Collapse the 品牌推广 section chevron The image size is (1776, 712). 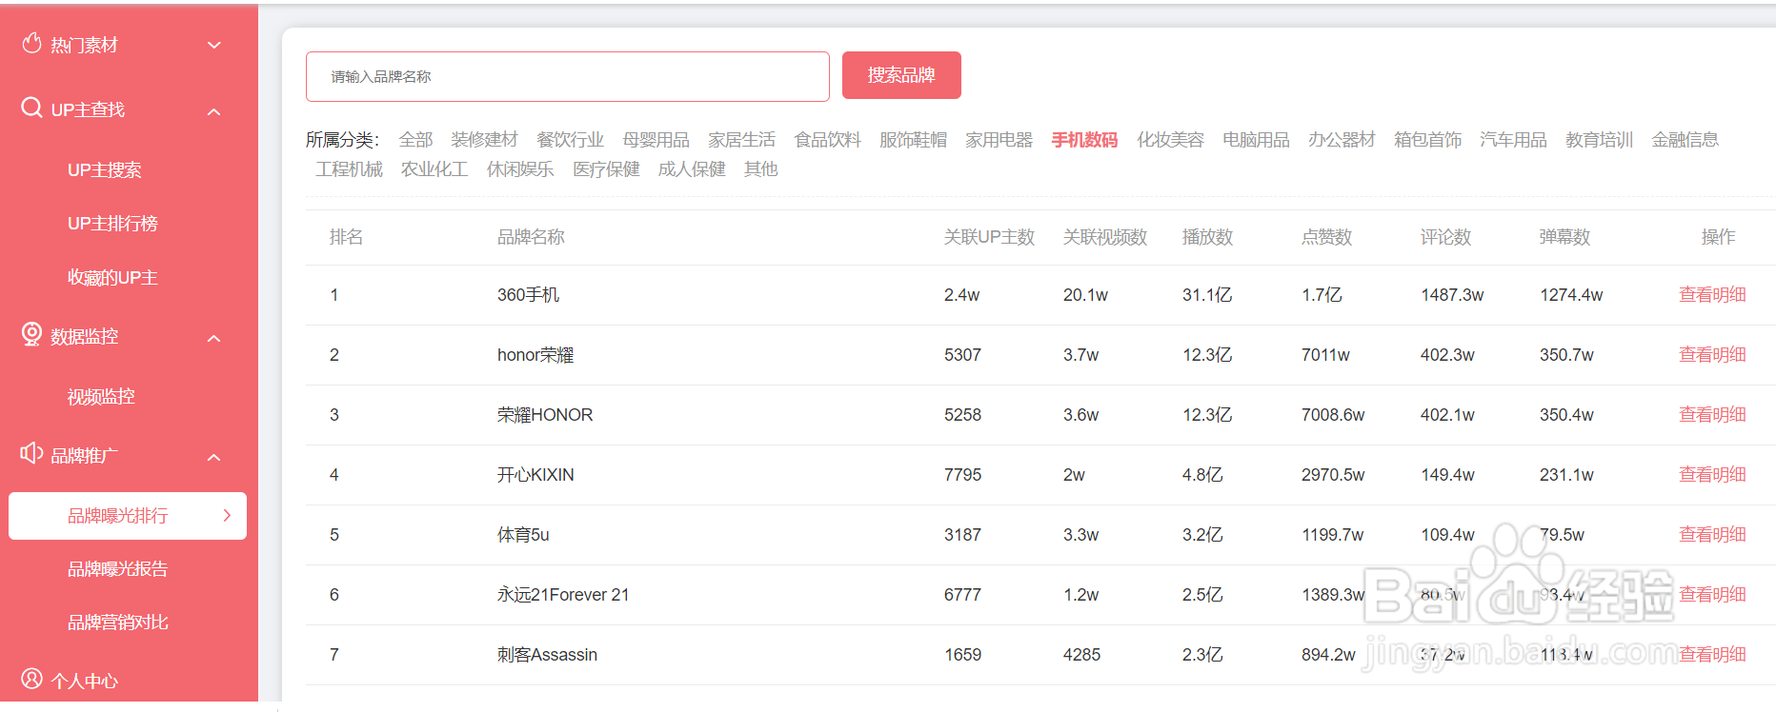214,457
